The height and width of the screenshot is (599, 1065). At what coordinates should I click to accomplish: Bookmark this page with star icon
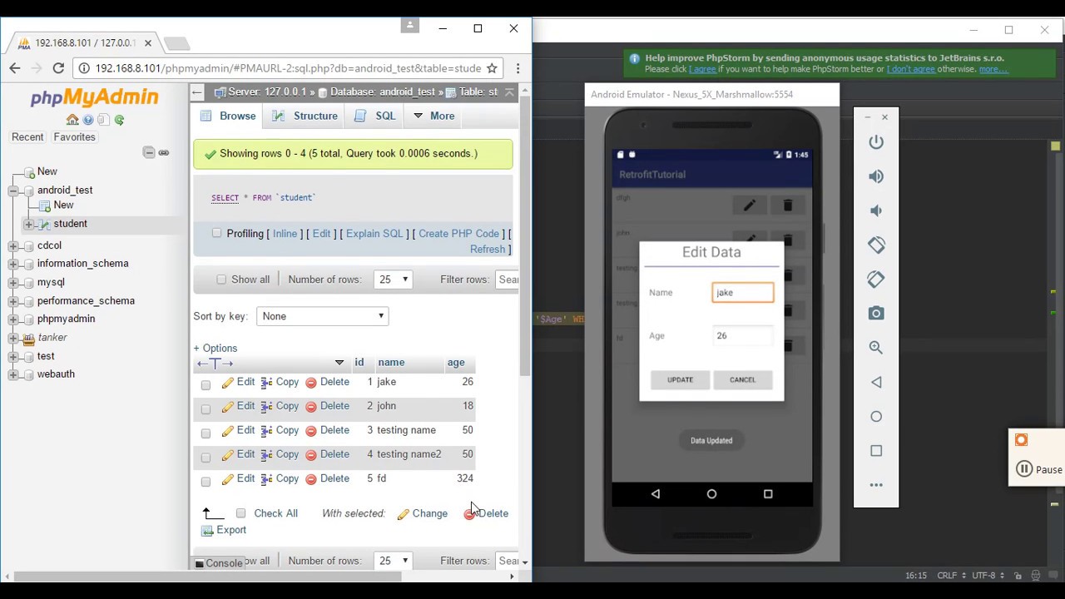pos(492,68)
